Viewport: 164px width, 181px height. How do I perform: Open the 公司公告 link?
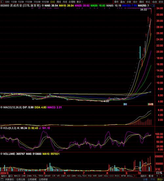pos(21,179)
